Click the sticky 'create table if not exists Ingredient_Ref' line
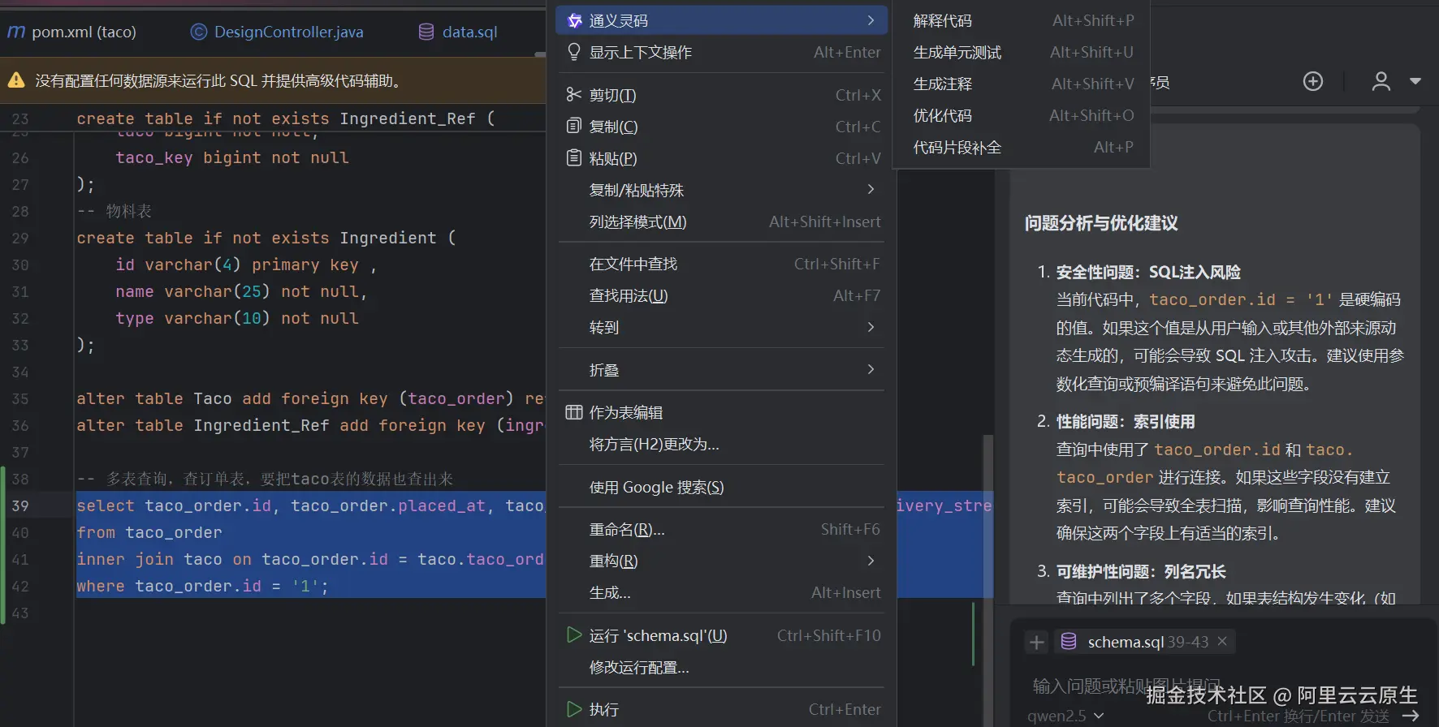Viewport: 1439px width, 727px height. [x=286, y=118]
